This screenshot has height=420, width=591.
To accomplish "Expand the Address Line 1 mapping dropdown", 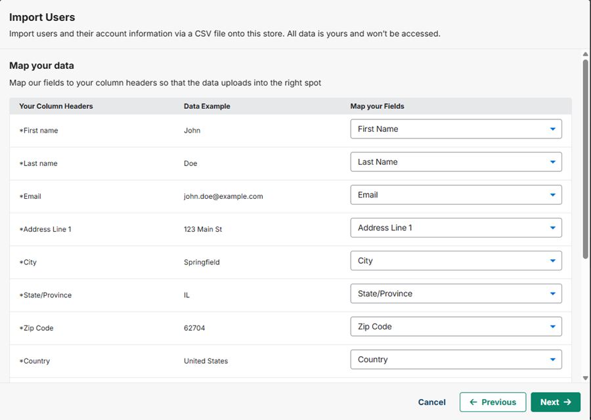I will [x=456, y=228].
